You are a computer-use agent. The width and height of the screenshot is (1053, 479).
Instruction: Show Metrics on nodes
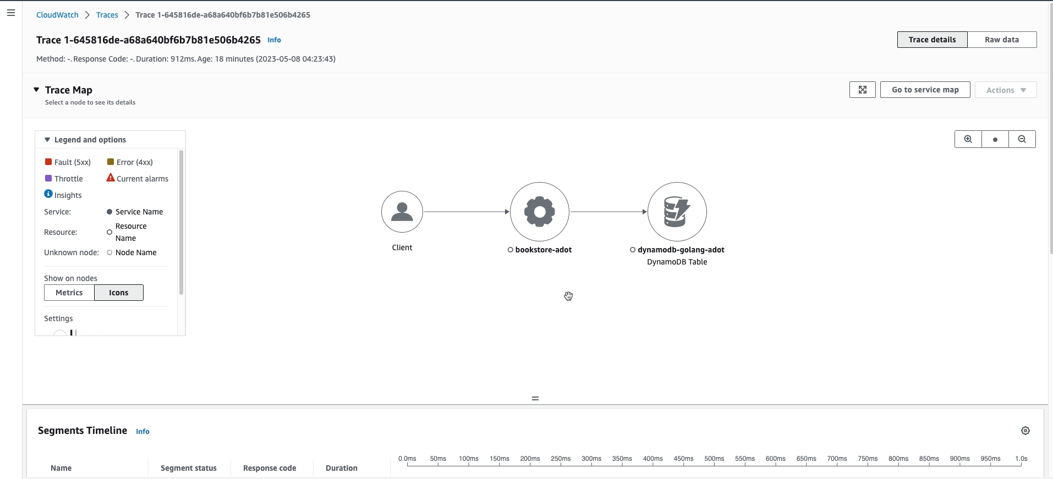tap(69, 293)
